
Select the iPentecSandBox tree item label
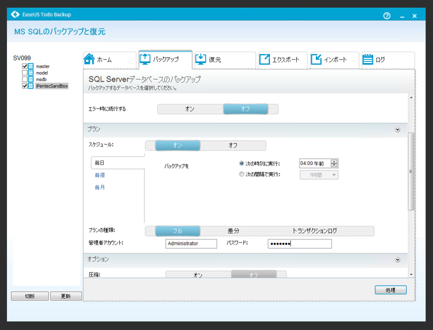pos(52,86)
